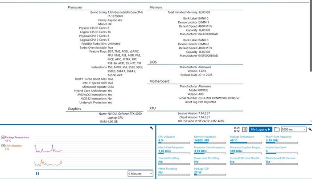Select the Max P-Core Frequency monitor
The height and width of the screenshot is (179, 312).
tap(282, 139)
